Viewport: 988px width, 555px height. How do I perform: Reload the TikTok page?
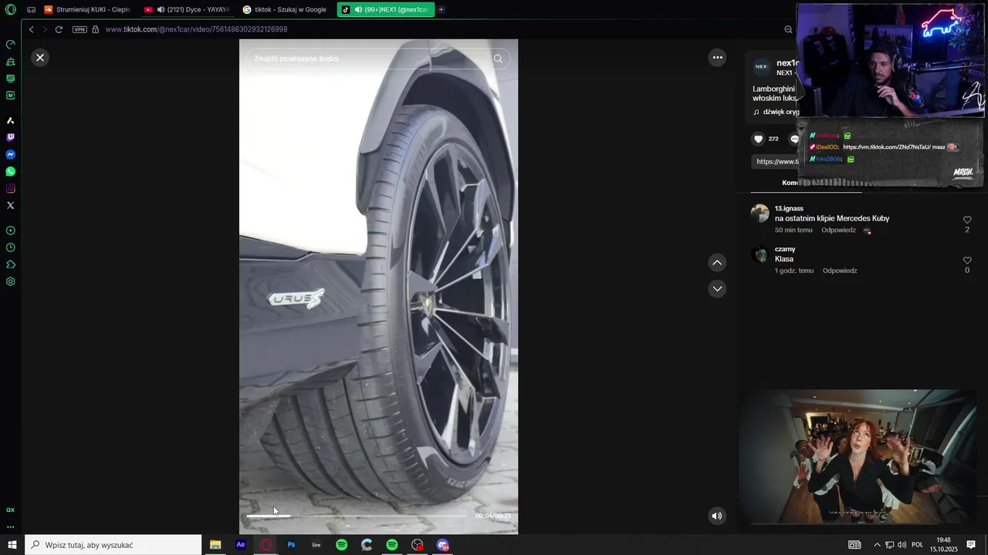click(59, 29)
